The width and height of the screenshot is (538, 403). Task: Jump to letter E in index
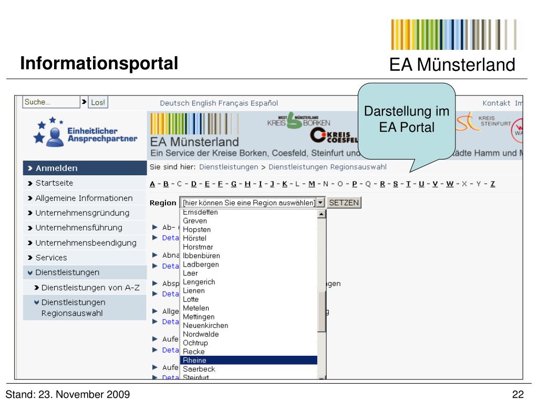click(x=207, y=184)
